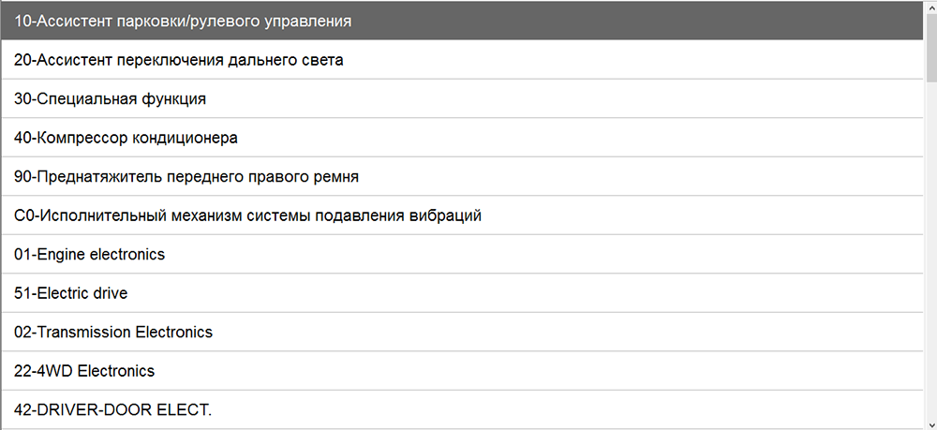The height and width of the screenshot is (430, 937).
Task: Open 20-Ассистент переключения дальнего света
Action: click(x=179, y=60)
